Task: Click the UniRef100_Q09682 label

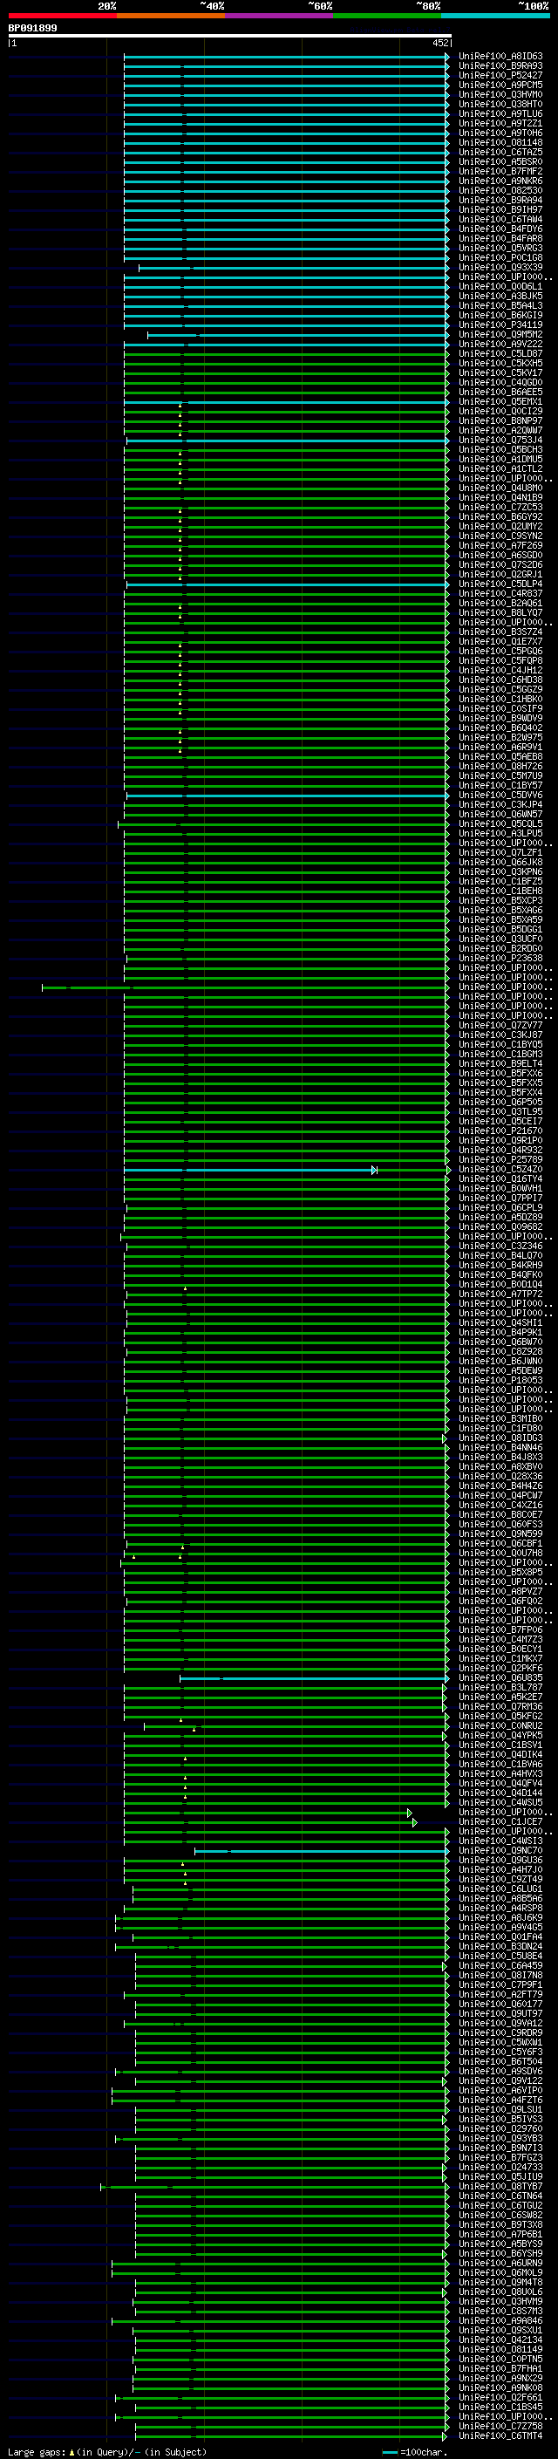Action: point(500,1226)
